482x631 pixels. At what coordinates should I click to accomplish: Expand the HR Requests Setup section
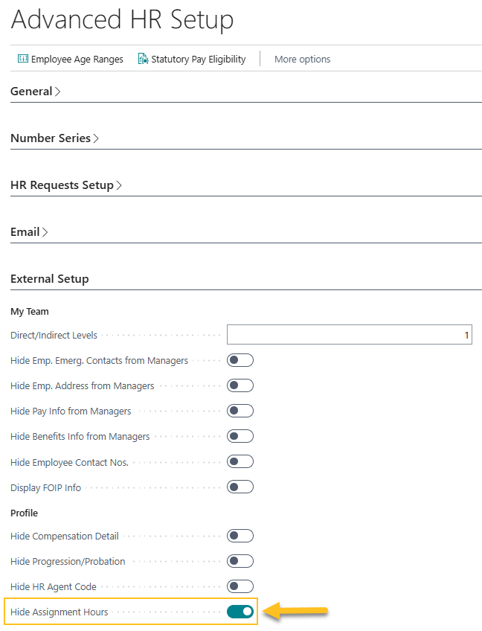point(66,185)
